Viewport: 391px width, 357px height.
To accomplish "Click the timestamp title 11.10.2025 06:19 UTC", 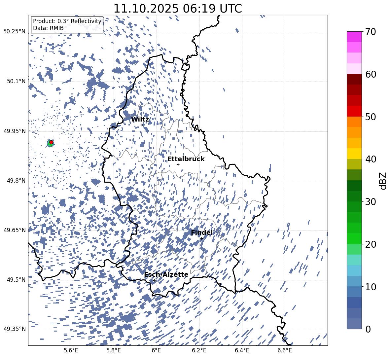I will 178,9.
